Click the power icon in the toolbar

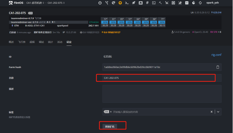[100, 3]
